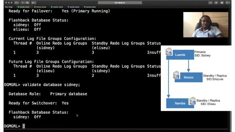The width and height of the screenshot is (235, 132).
Task: Click standby redo log value '2' in Future configuration
Action: pos(93,76)
